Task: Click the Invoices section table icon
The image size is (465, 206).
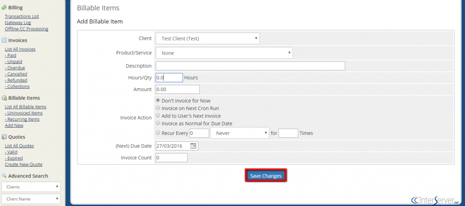Action: (x=4, y=40)
